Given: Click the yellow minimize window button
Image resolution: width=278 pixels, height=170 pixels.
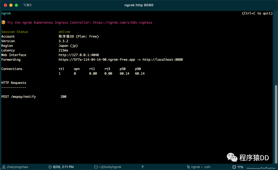Looking at the screenshot, I should pyautogui.click(x=11, y=5).
